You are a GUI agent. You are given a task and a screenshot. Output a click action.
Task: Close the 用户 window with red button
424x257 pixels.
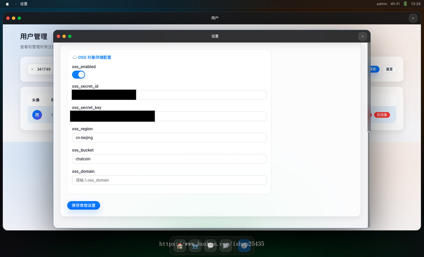pyautogui.click(x=8, y=18)
